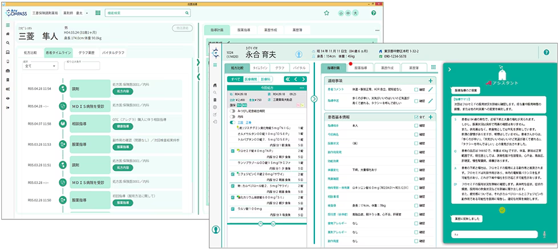
Task: Click the microphone icon in the assistant panel
Action: [544, 234]
